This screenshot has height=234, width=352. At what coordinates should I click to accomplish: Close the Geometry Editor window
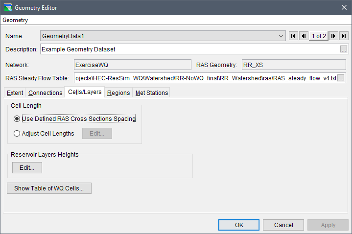[344, 7]
